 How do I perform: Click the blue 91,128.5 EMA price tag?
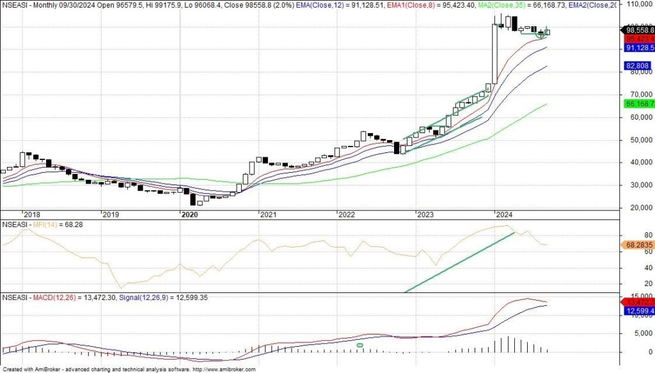[x=637, y=48]
